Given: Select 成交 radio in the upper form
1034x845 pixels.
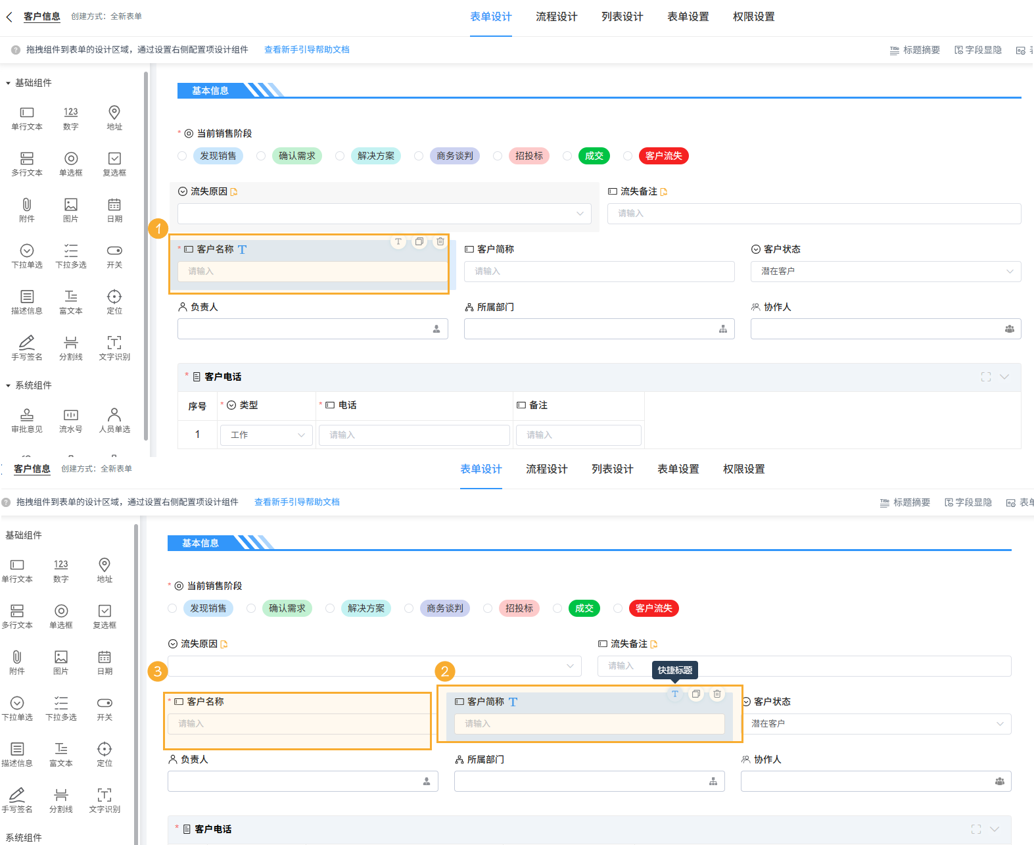Looking at the screenshot, I should pyautogui.click(x=567, y=156).
